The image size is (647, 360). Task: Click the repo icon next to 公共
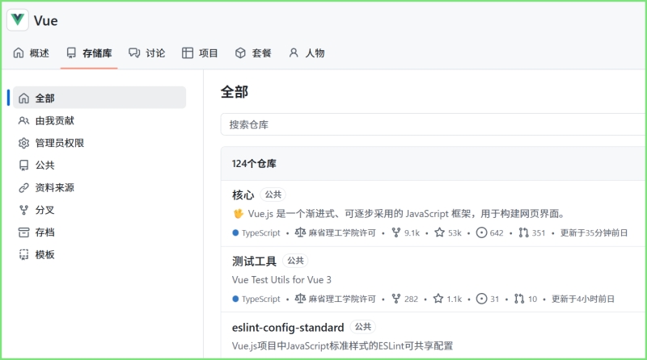24,165
